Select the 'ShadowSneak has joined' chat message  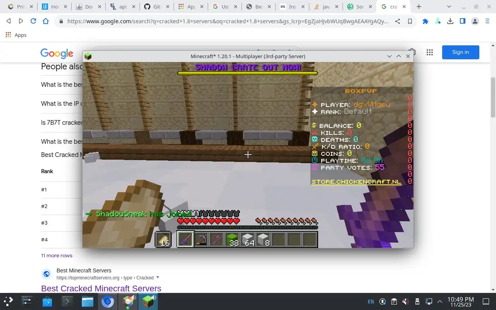[138, 214]
